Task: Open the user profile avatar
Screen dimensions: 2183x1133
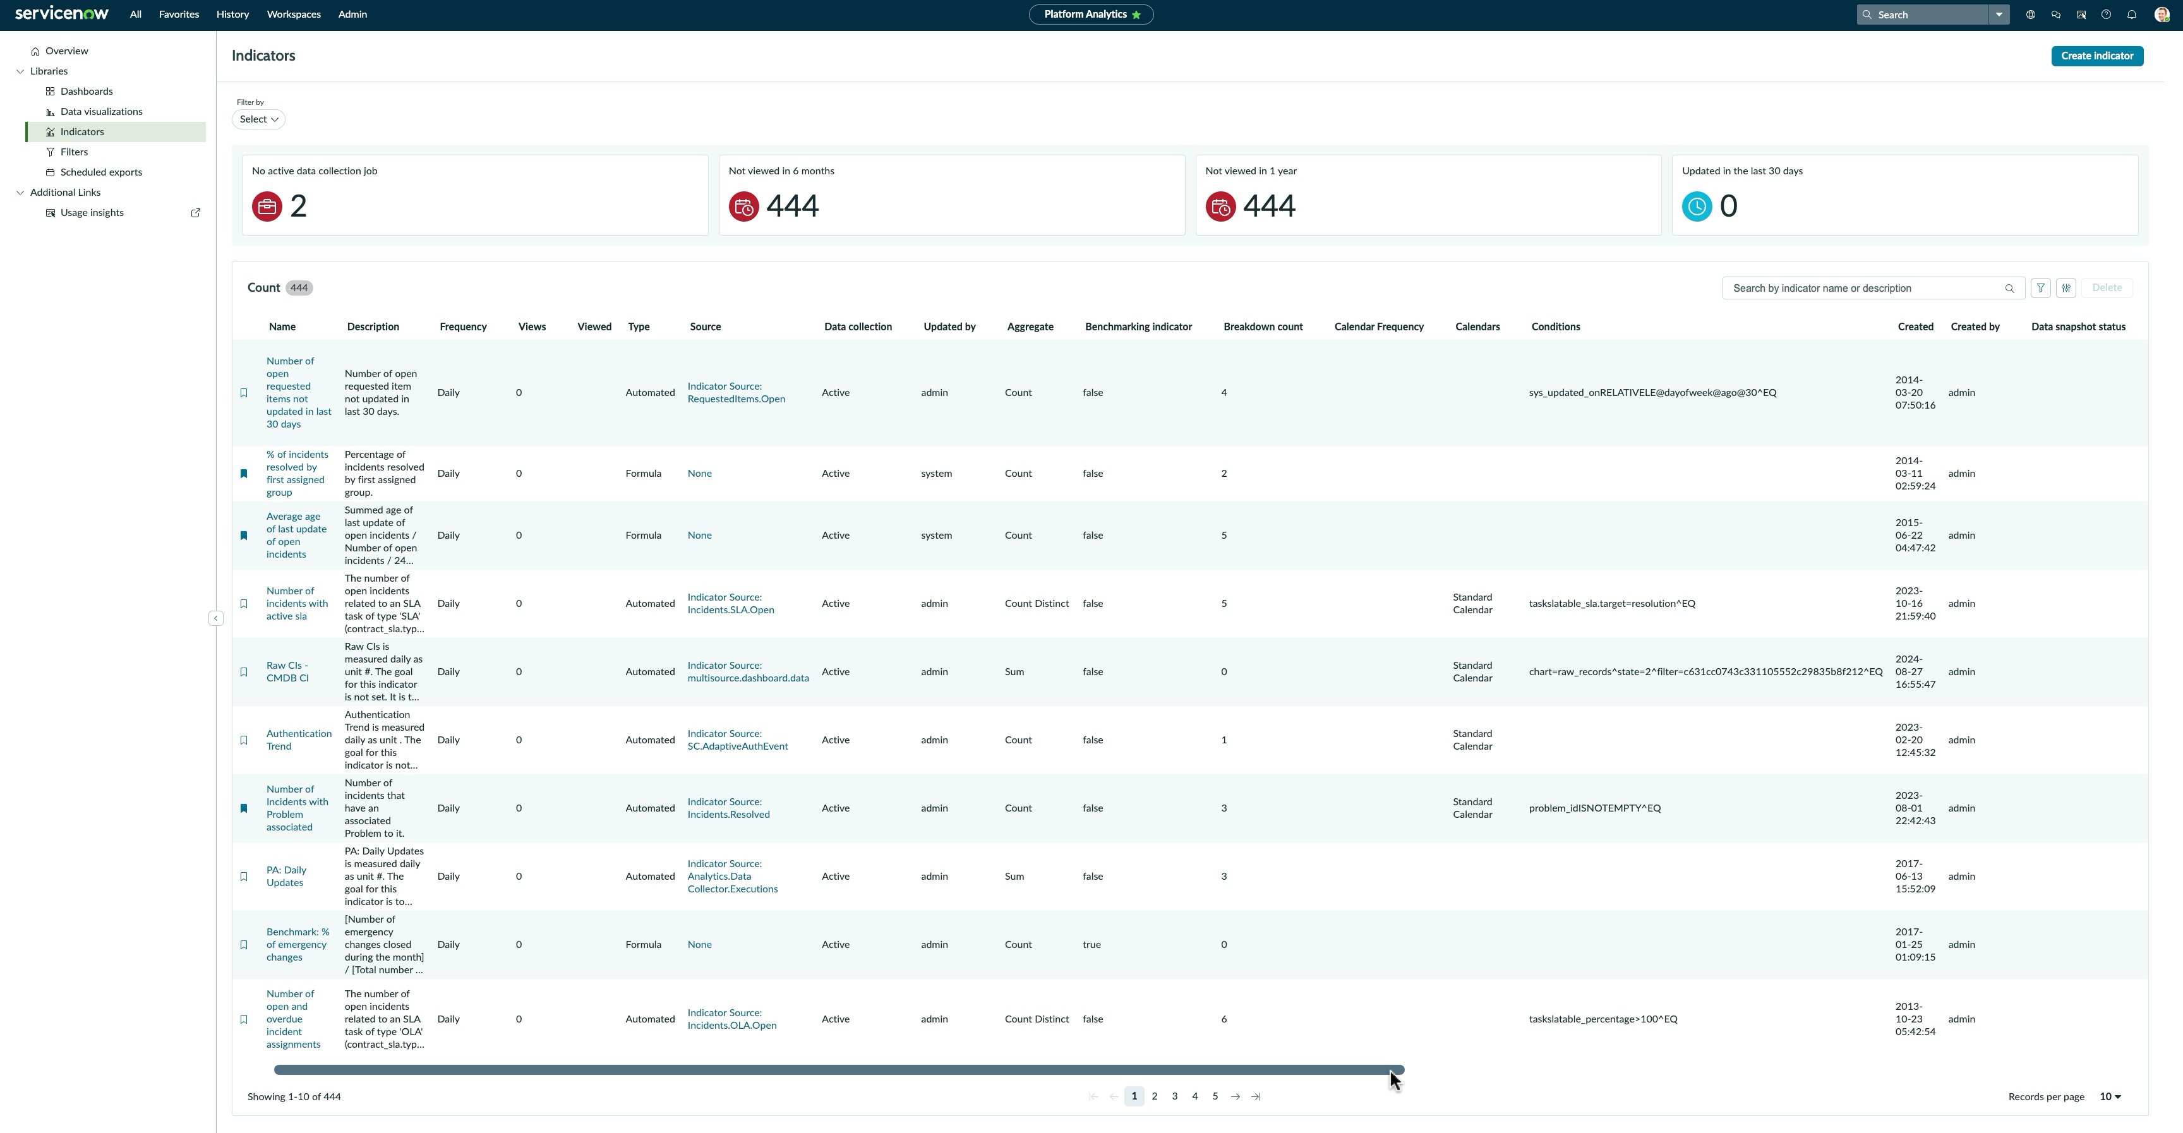Action: (x=2162, y=15)
